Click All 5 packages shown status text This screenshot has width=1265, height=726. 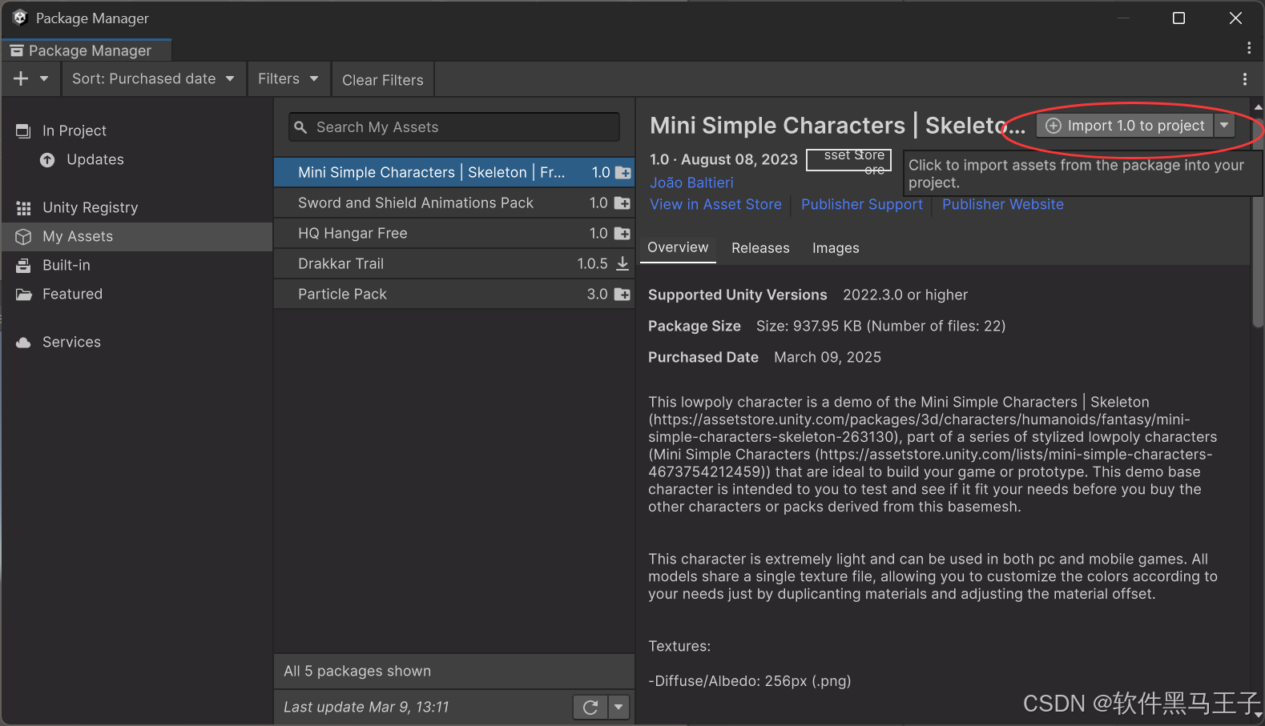(x=357, y=671)
